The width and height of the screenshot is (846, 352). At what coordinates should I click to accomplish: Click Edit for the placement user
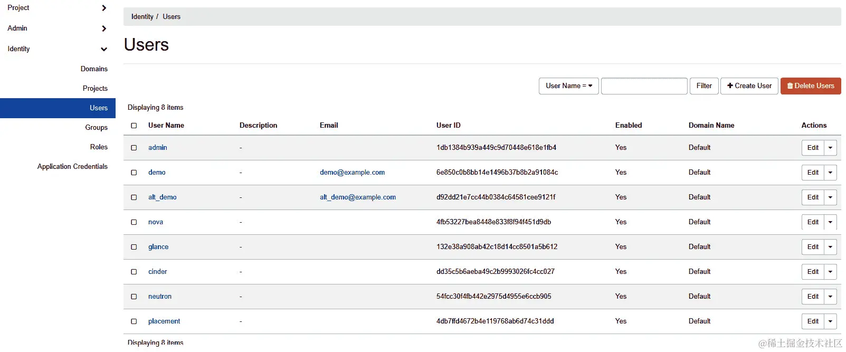tap(813, 321)
